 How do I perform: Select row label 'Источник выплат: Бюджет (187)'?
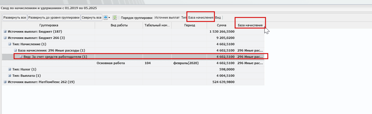pyautogui.click(x=35, y=32)
